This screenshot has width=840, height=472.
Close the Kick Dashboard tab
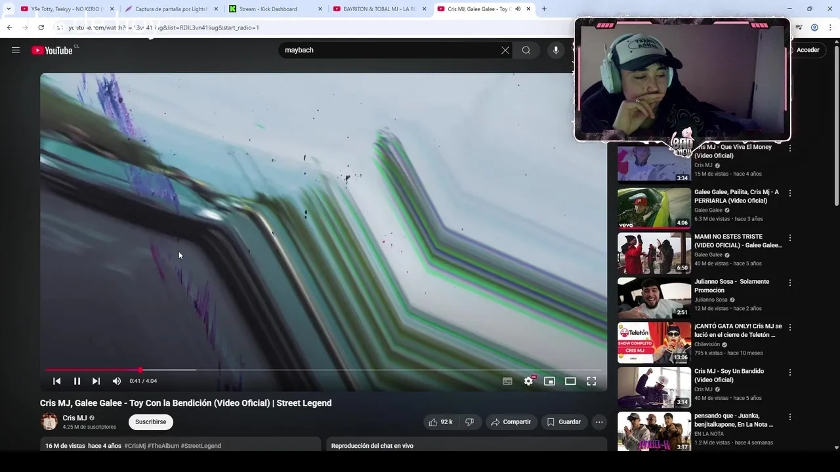point(320,9)
